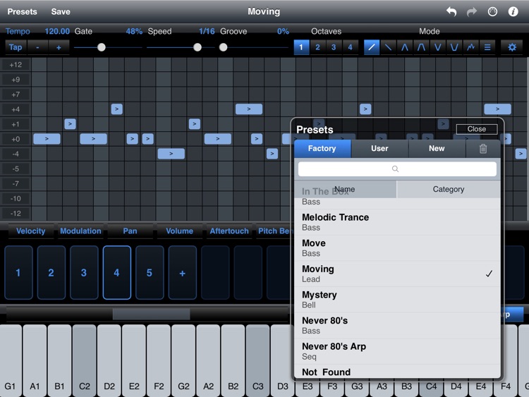
Task: Select the random arpeggio mode icon
Action: [x=470, y=47]
